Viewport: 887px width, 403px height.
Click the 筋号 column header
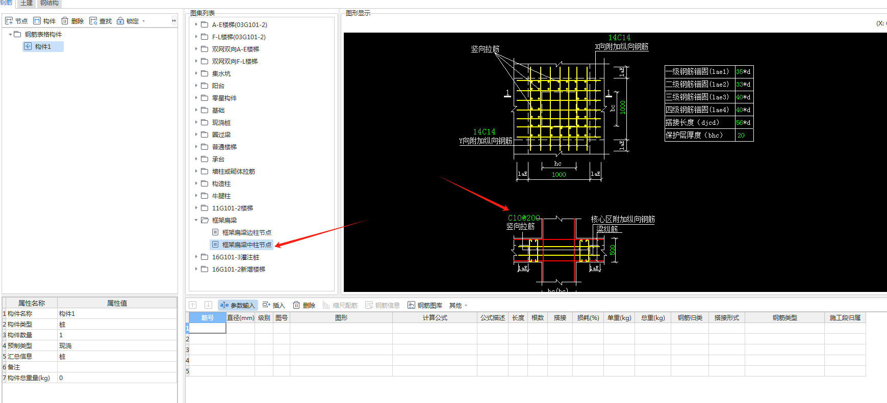[x=208, y=318]
